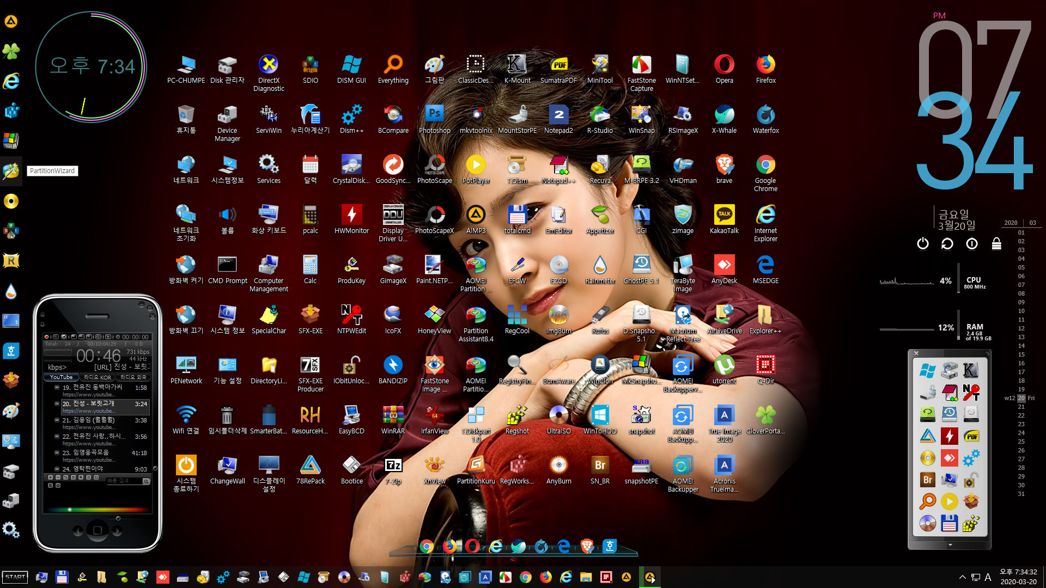Switch to the YouTube playlist tab

pyautogui.click(x=61, y=377)
